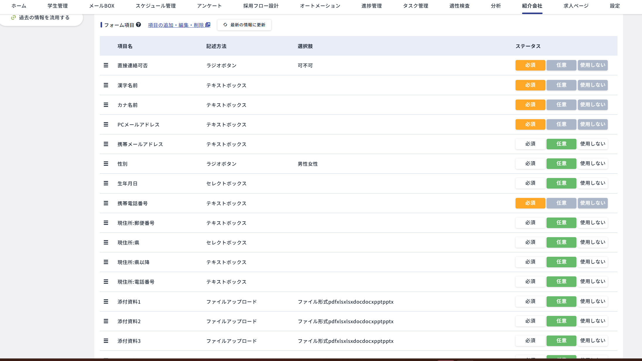Click the drag handle next to 生年月日
This screenshot has height=361, width=642.
(106, 183)
